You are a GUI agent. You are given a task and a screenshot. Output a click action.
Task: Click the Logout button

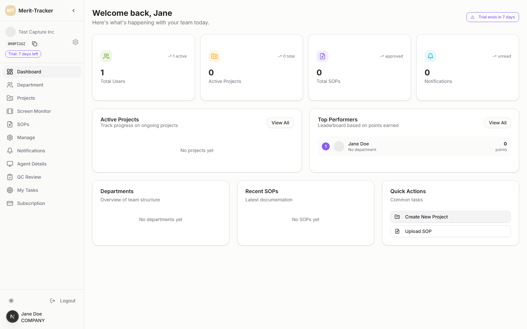(x=63, y=301)
